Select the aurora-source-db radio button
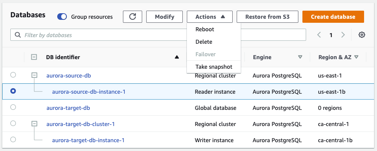Image resolution: width=377 pixels, height=151 pixels. click(x=13, y=75)
